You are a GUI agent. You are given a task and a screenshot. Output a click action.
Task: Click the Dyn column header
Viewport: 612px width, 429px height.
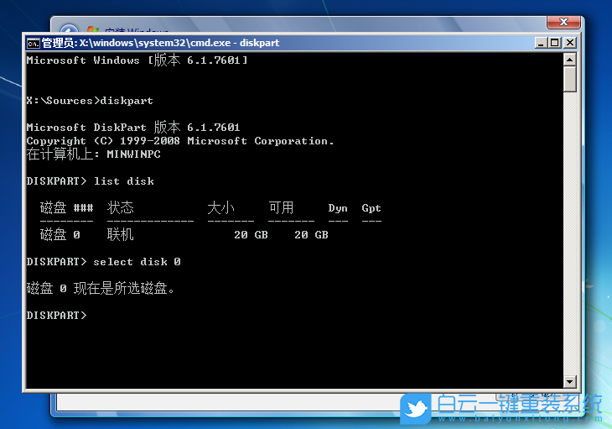click(x=338, y=208)
